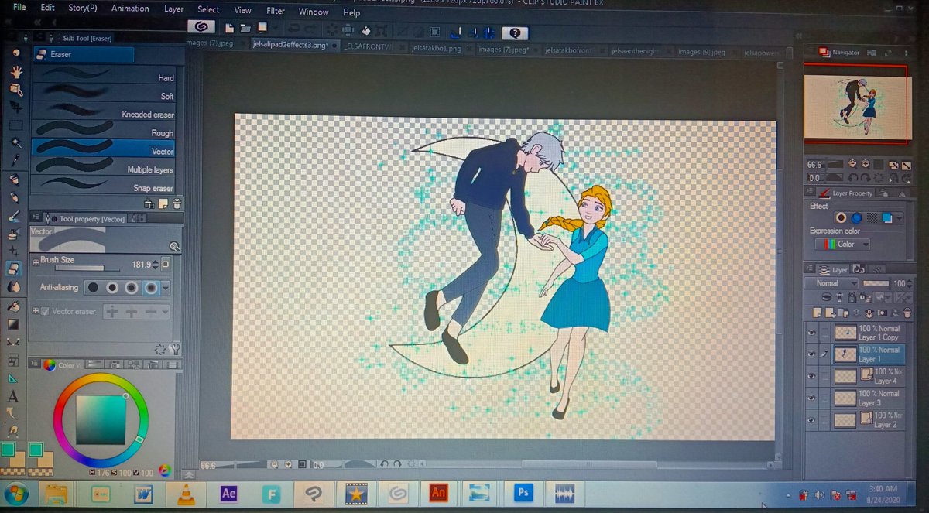This screenshot has height=513, width=929.
Task: Switch to jelsatakbo1.png tab
Action: pyautogui.click(x=437, y=48)
